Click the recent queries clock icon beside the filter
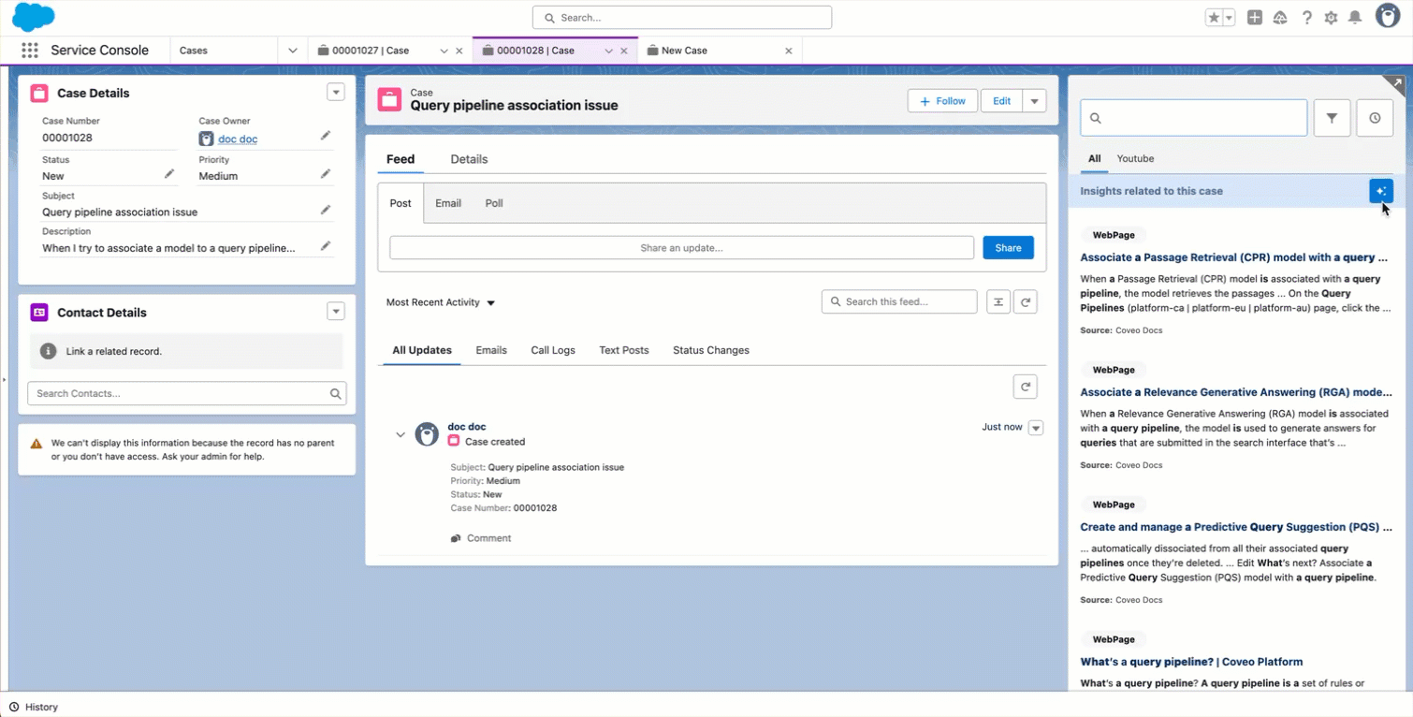 coord(1373,117)
